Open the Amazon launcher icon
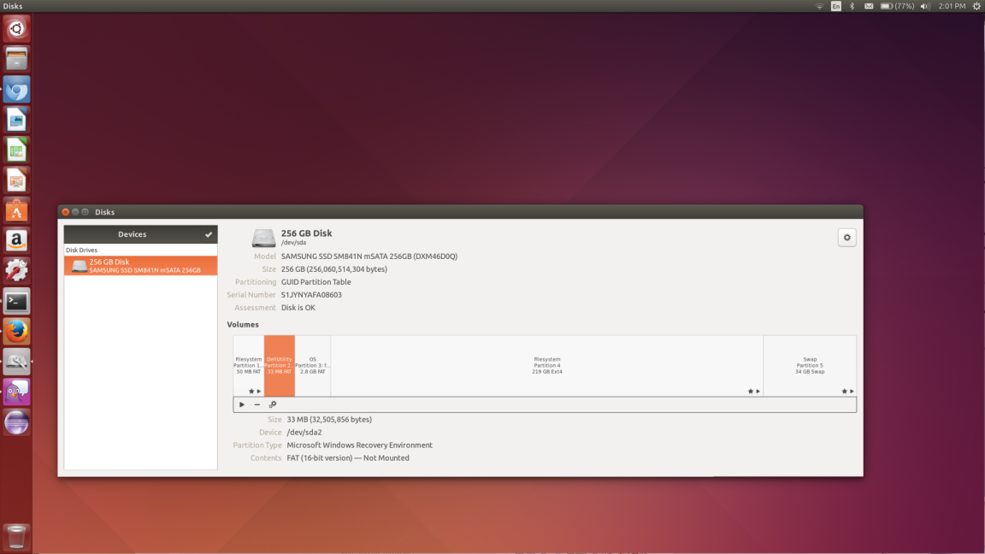985x554 pixels. tap(16, 240)
